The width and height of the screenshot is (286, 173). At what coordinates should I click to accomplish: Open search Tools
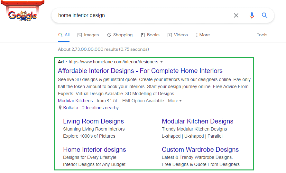coord(262,35)
